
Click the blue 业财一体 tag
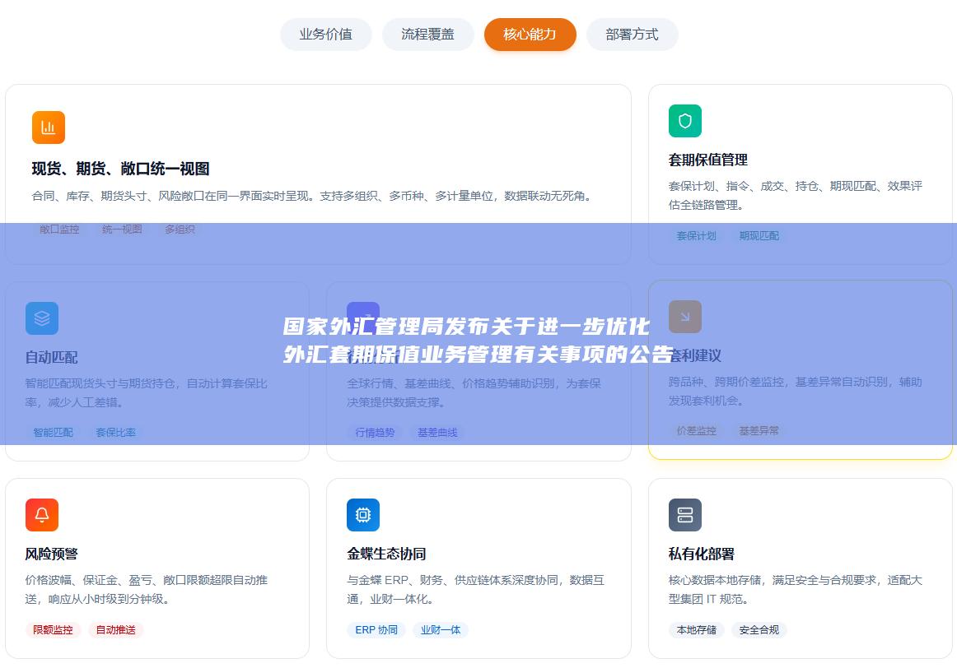coord(441,630)
